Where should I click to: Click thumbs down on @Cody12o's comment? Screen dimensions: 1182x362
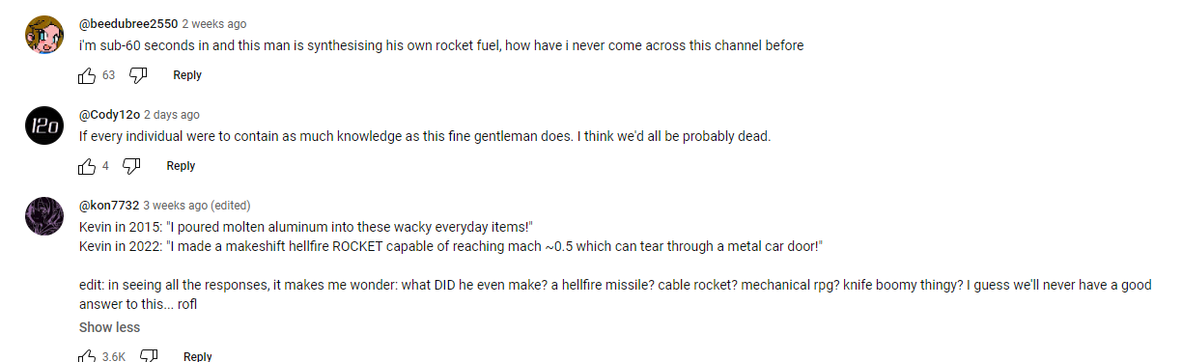131,166
